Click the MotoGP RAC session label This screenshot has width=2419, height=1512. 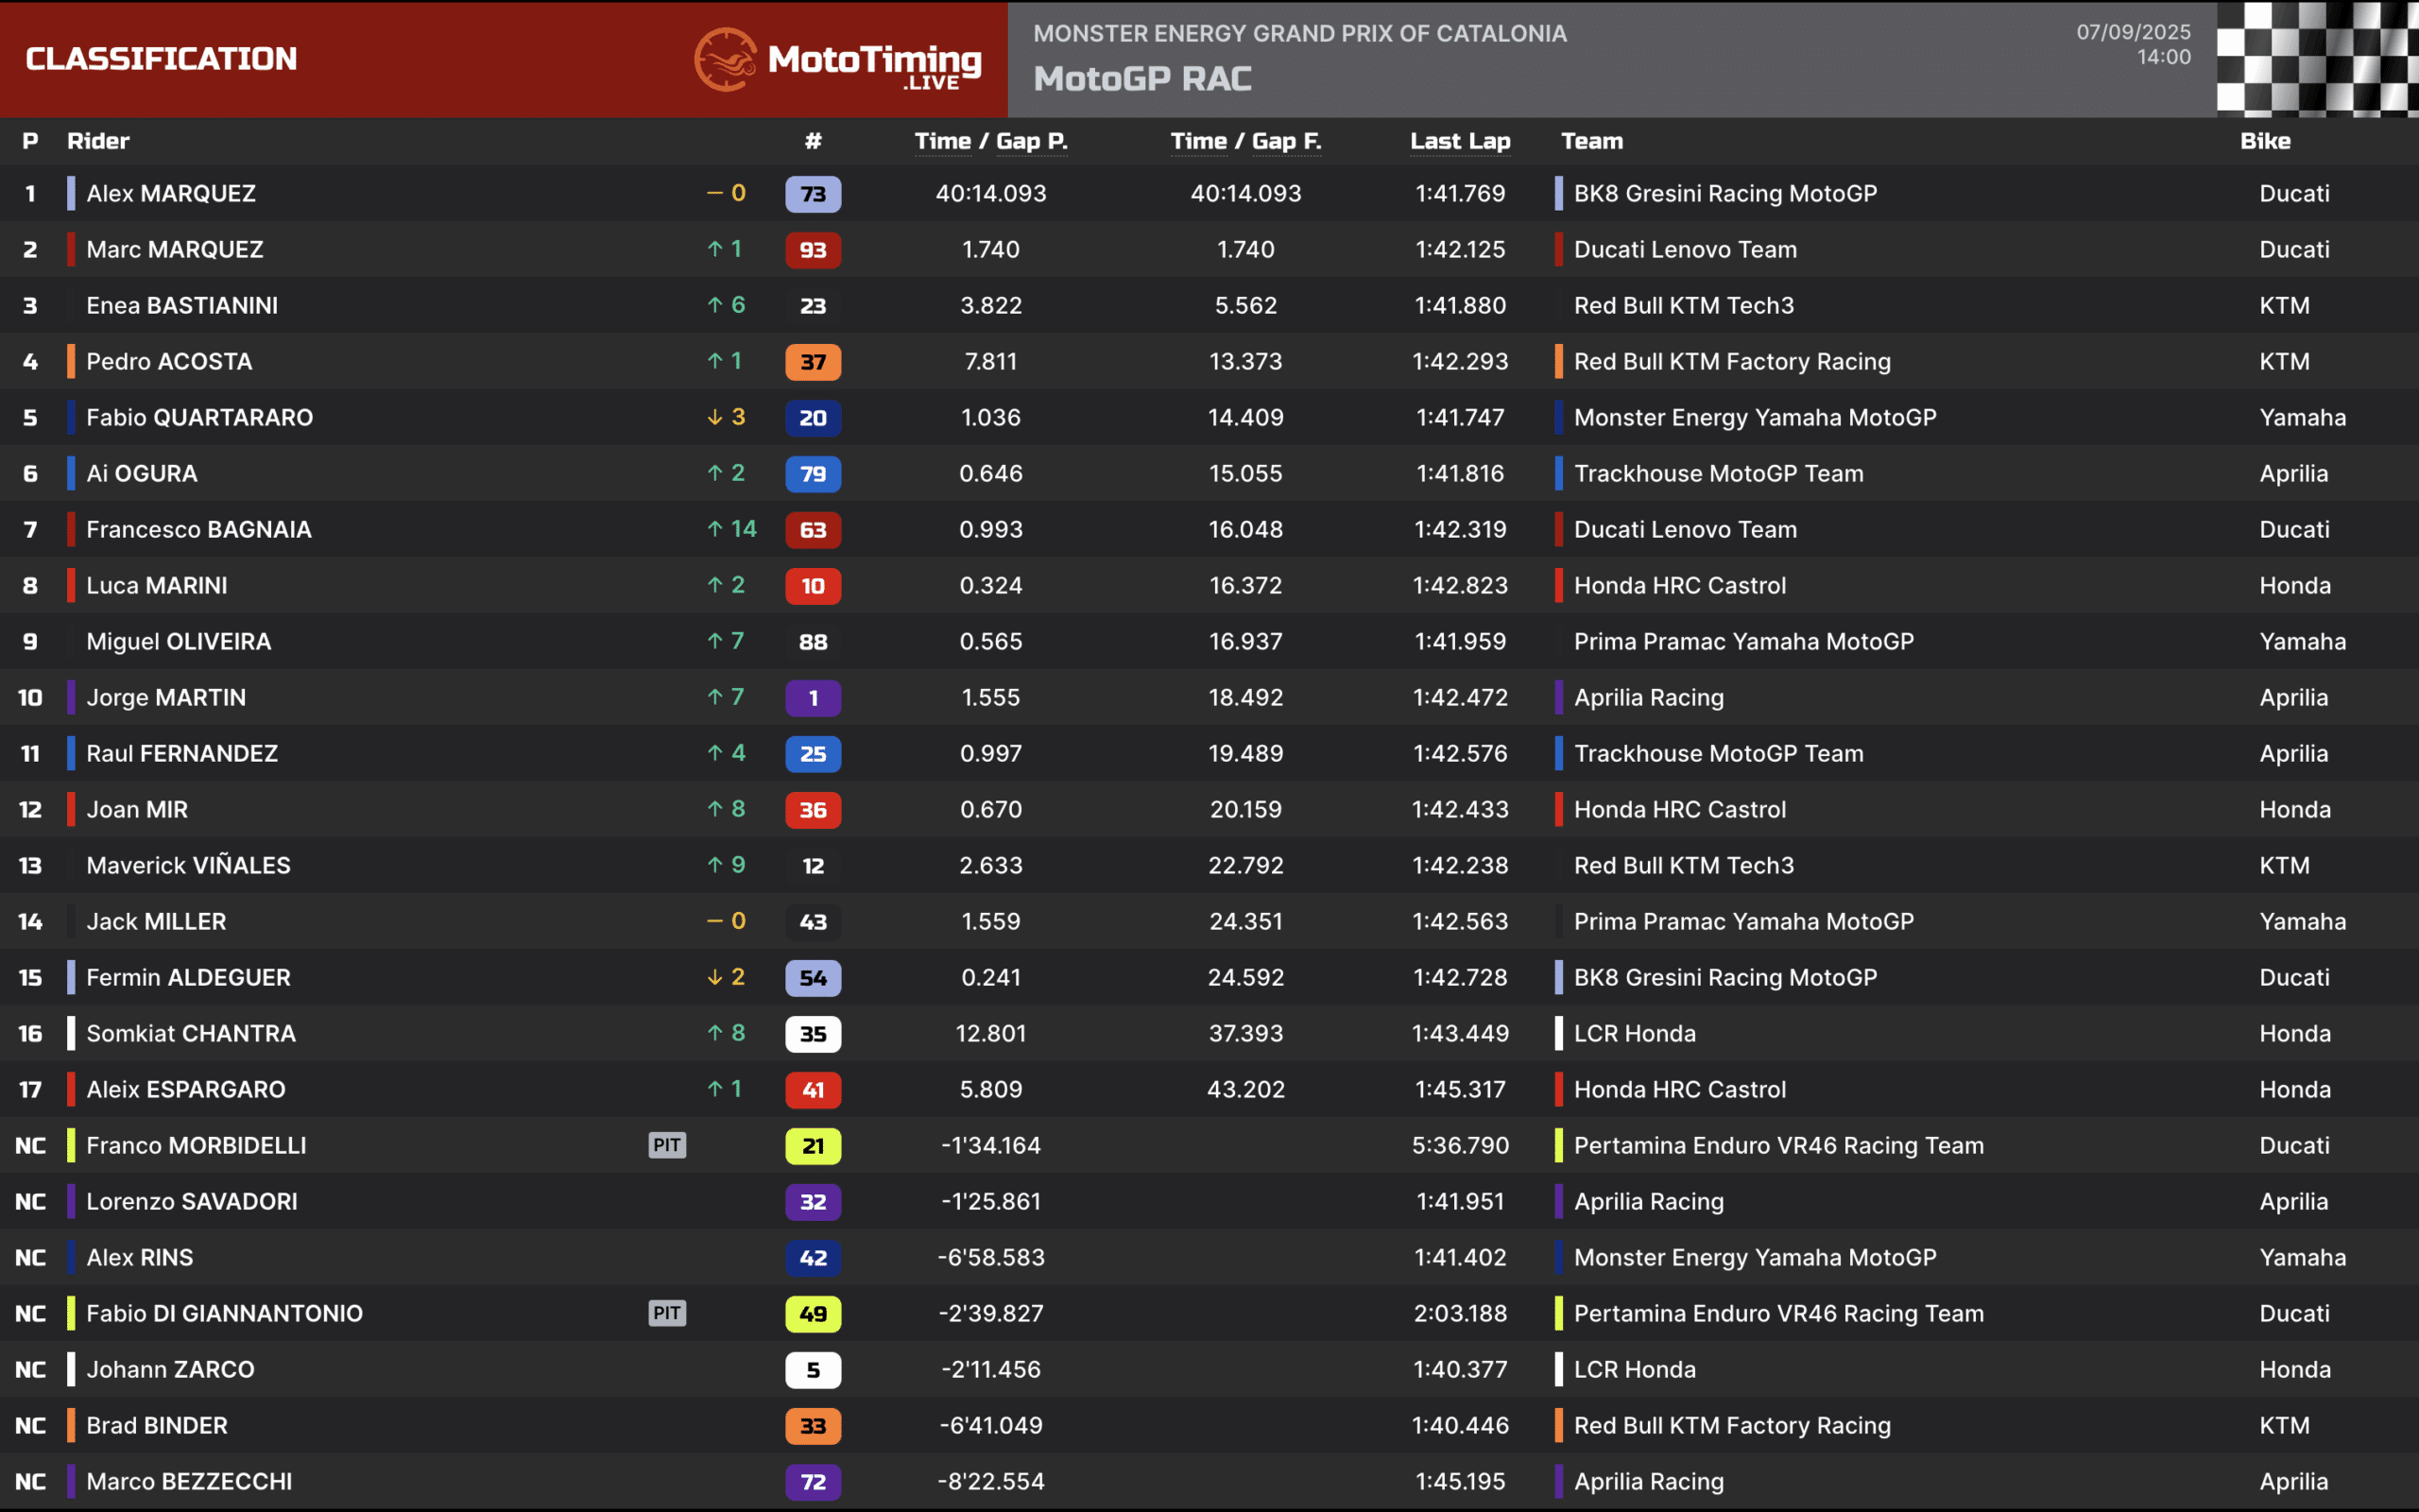1142,79
